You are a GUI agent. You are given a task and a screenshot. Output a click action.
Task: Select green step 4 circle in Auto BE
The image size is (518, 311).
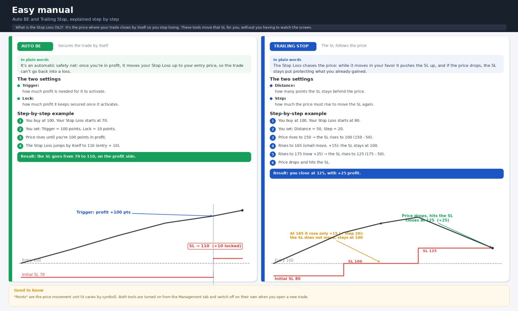point(20,146)
